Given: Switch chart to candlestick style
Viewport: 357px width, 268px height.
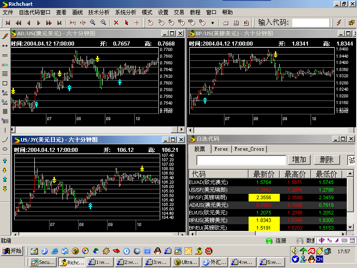Looking at the screenshot, I should [246, 22].
